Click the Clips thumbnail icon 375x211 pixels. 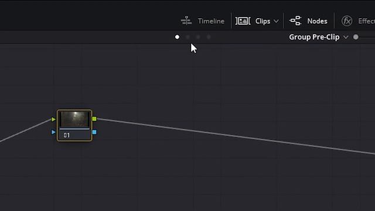pyautogui.click(x=243, y=21)
